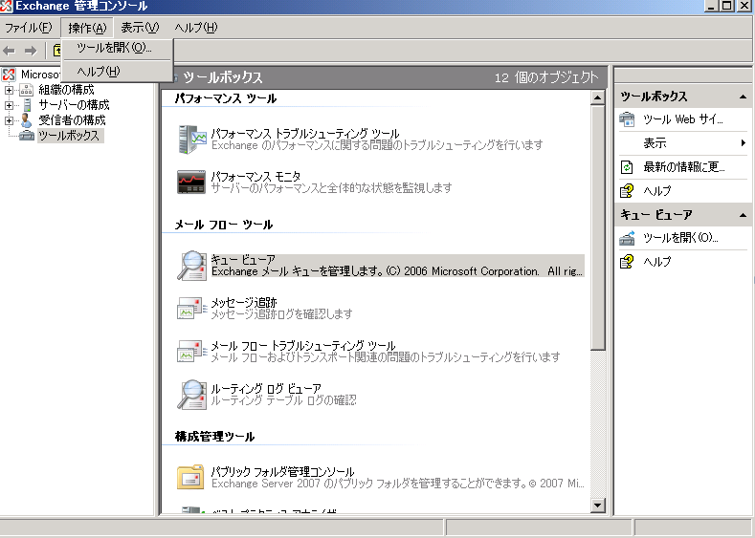Click the vertical scrollbar thumb of tool list
Screen dimensions: 755x538
[x=597, y=227]
